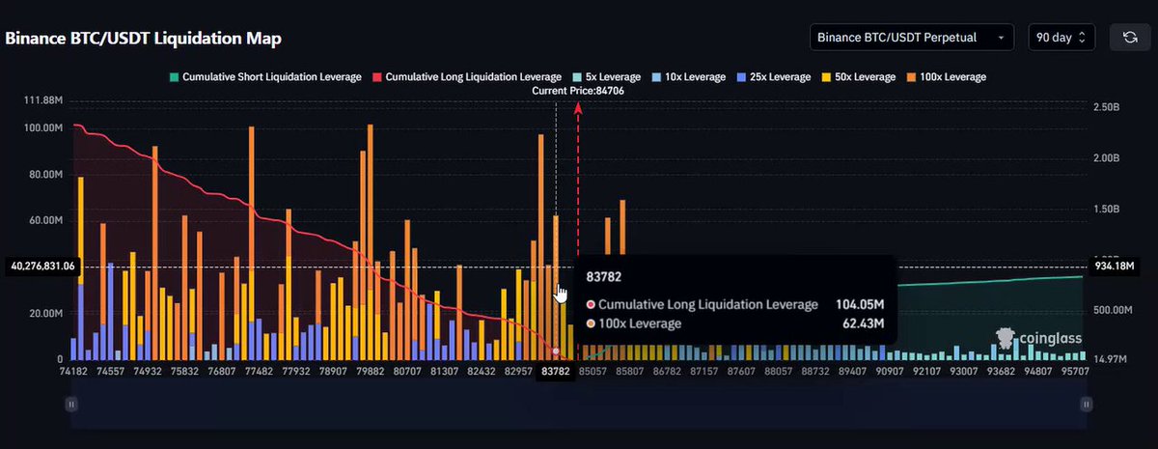Viewport: 1158px width, 449px height.
Task: Toggle the 25x Leverage legend item
Action: [x=773, y=76]
